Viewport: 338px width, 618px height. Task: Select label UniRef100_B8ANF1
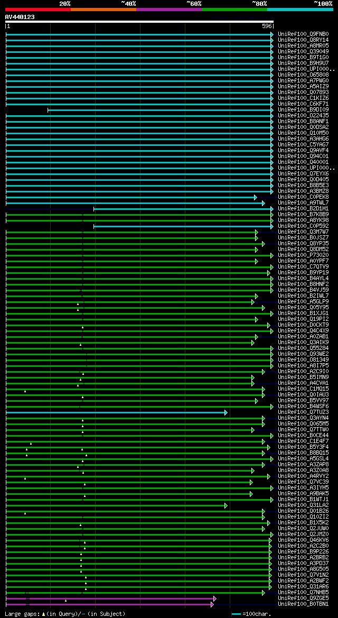tap(303, 122)
